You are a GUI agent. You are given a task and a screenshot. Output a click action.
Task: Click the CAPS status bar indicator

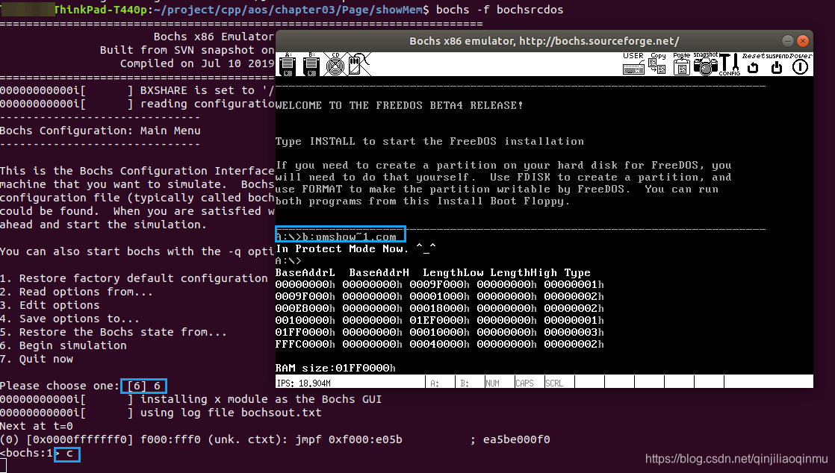(524, 383)
